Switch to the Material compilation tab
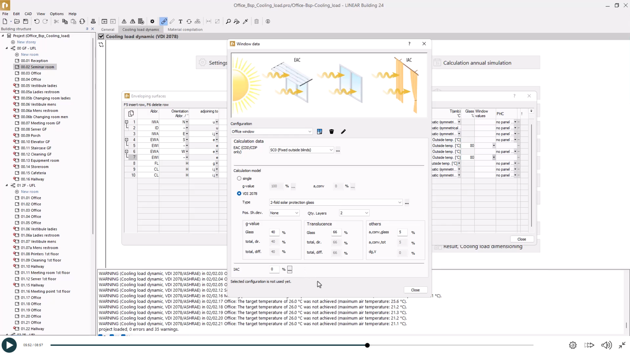The width and height of the screenshot is (630, 354). pyautogui.click(x=185, y=30)
